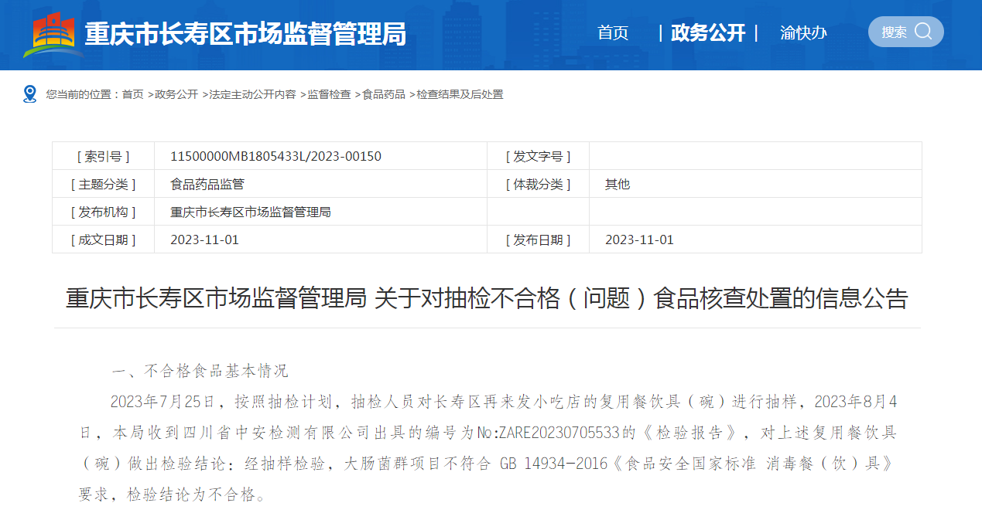The image size is (982, 513).
Task: Click the [ 主题分类 ] label cell
Action: 104,184
